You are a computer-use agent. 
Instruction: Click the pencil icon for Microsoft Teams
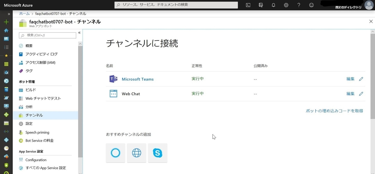click(361, 79)
